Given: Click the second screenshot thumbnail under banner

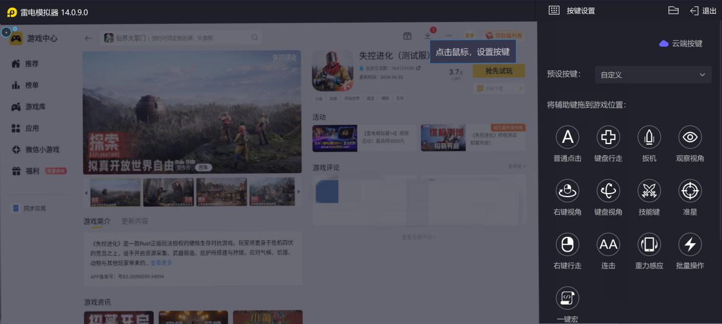Looking at the screenshot, I should pyautogui.click(x=169, y=192).
